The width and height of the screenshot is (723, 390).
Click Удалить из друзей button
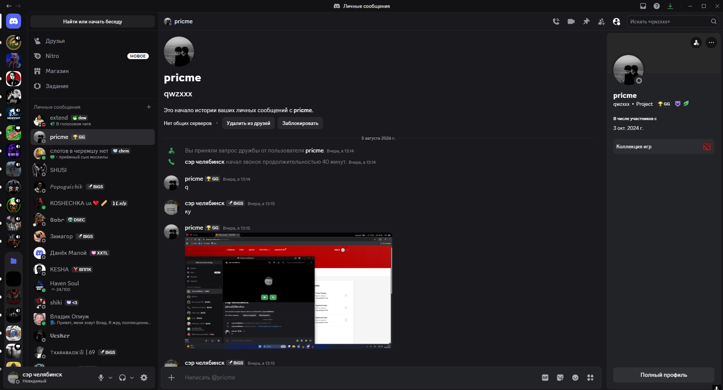click(248, 123)
